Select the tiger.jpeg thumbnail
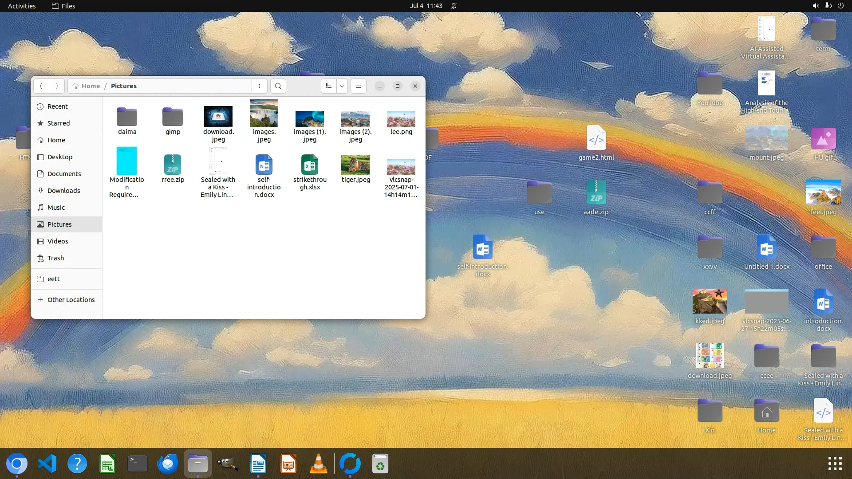 (355, 165)
